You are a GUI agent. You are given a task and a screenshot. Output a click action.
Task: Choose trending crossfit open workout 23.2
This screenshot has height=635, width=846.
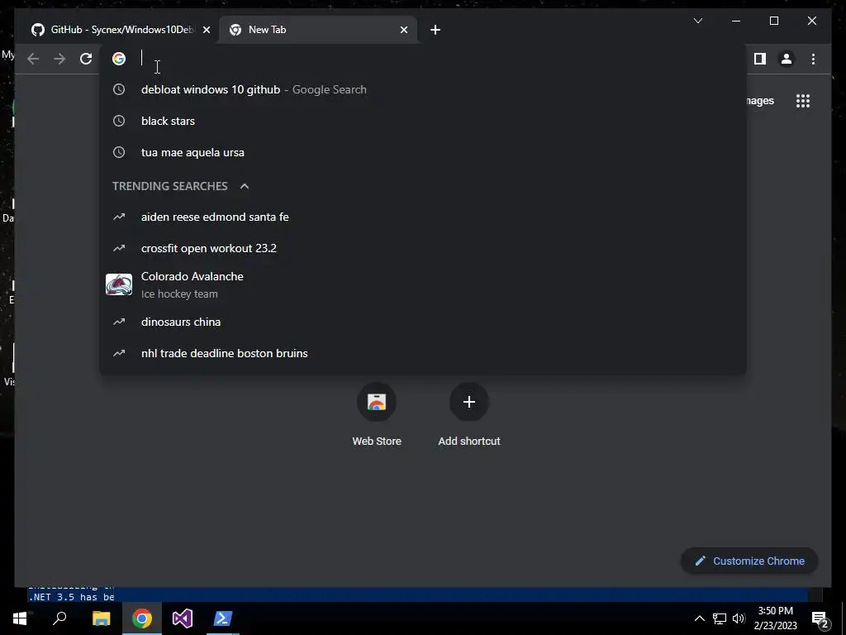point(423,248)
